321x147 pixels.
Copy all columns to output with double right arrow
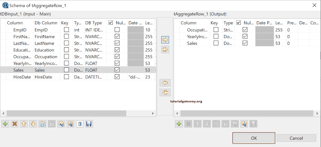(165, 49)
